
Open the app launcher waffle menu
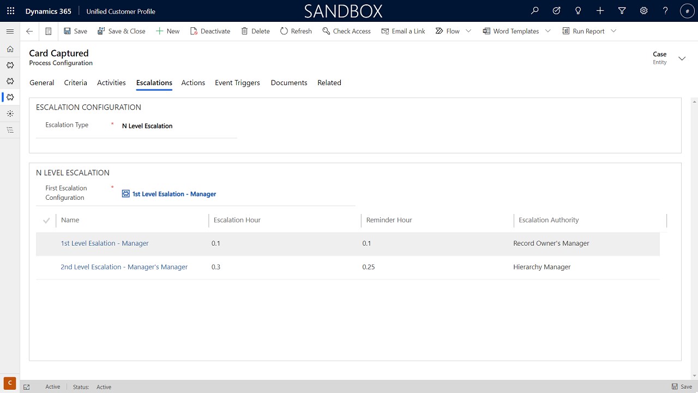point(10,11)
